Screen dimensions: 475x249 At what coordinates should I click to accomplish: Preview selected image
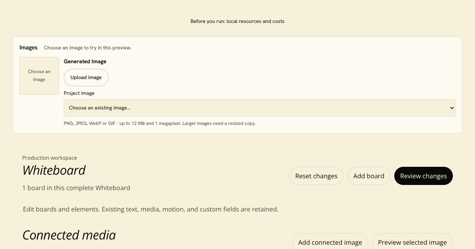412,242
